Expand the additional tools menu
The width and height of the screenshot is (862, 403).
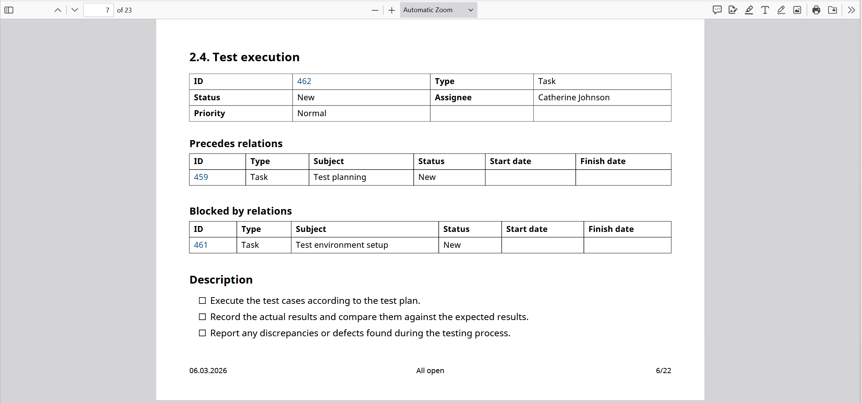coord(851,10)
